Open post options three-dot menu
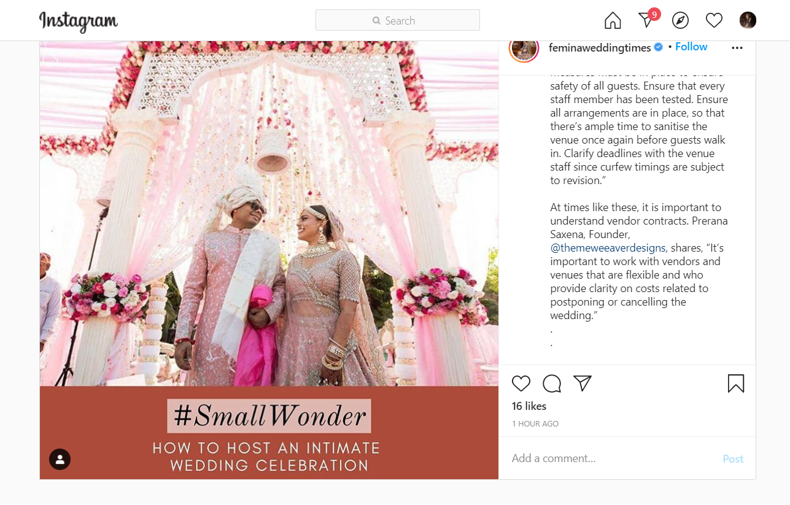This screenshot has height=505, width=790. tap(737, 48)
